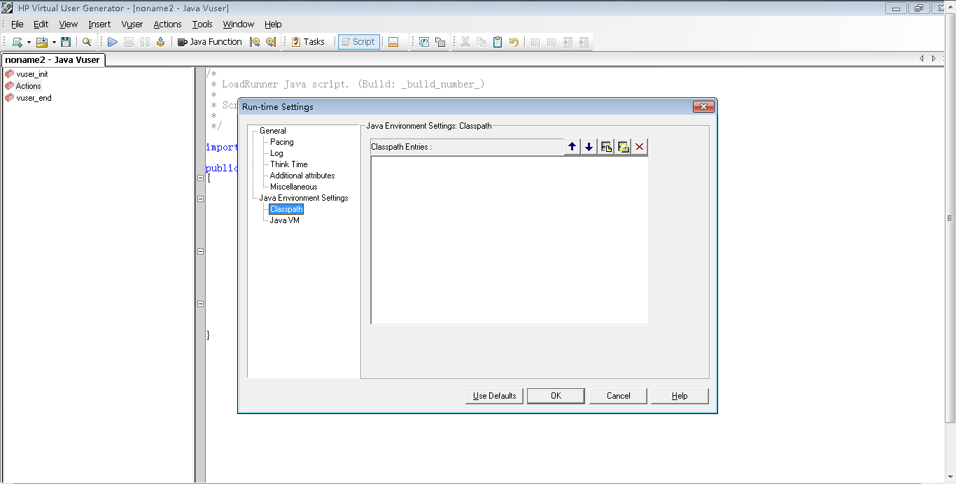Open the File menu

tap(17, 24)
